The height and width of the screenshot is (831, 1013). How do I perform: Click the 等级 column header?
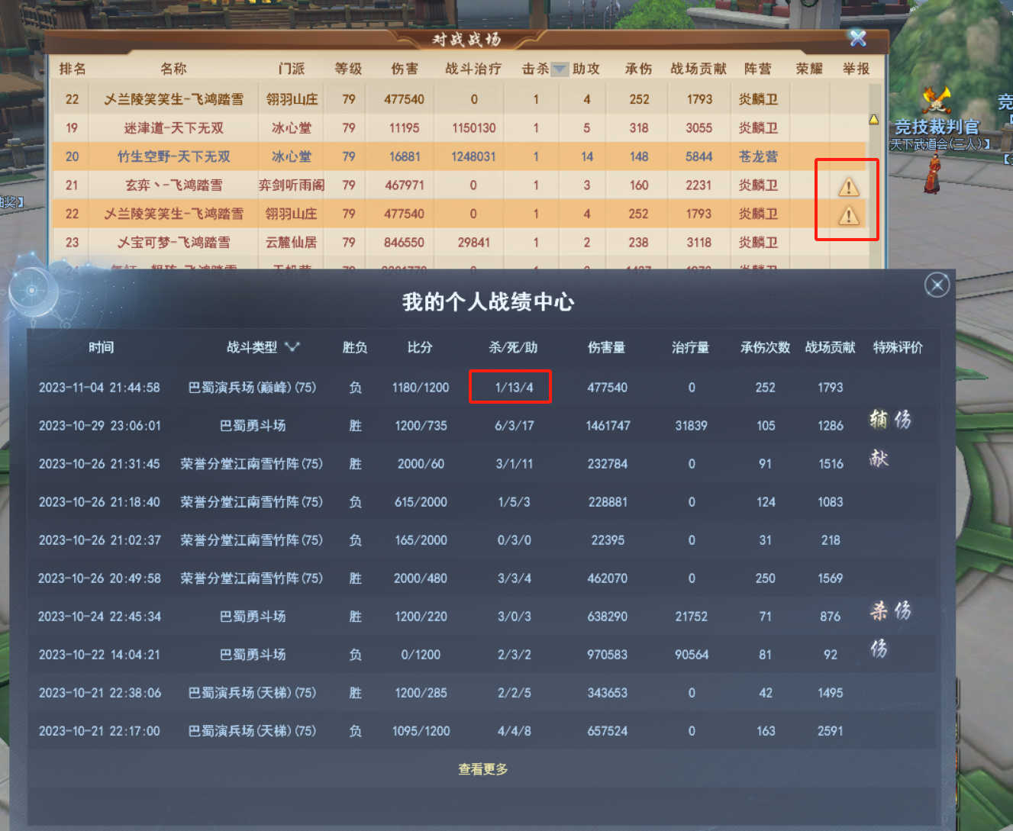[348, 69]
